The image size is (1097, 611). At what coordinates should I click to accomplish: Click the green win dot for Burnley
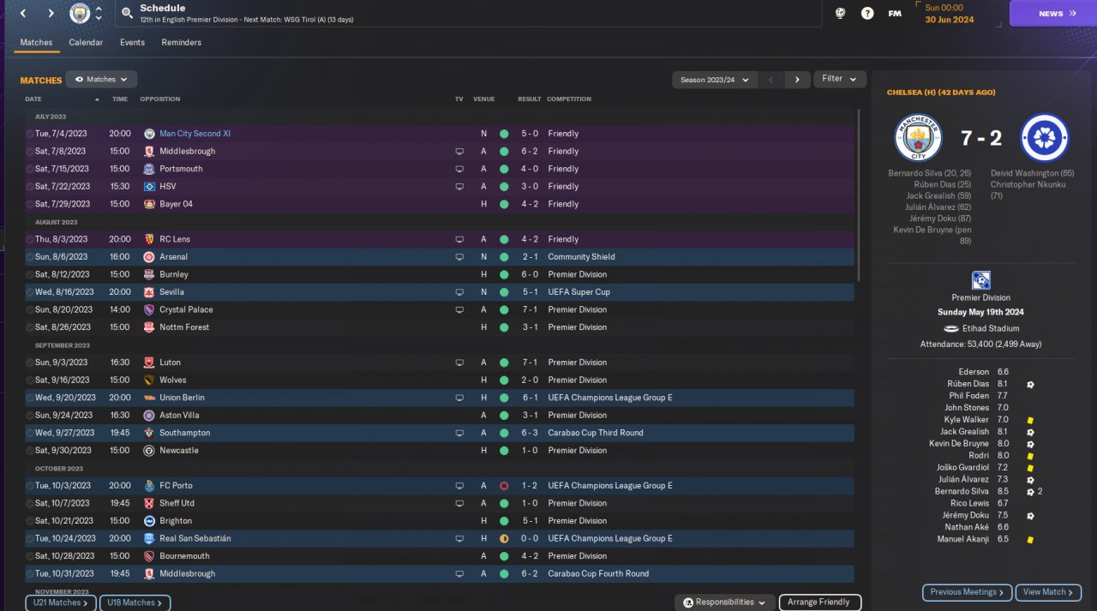click(504, 275)
